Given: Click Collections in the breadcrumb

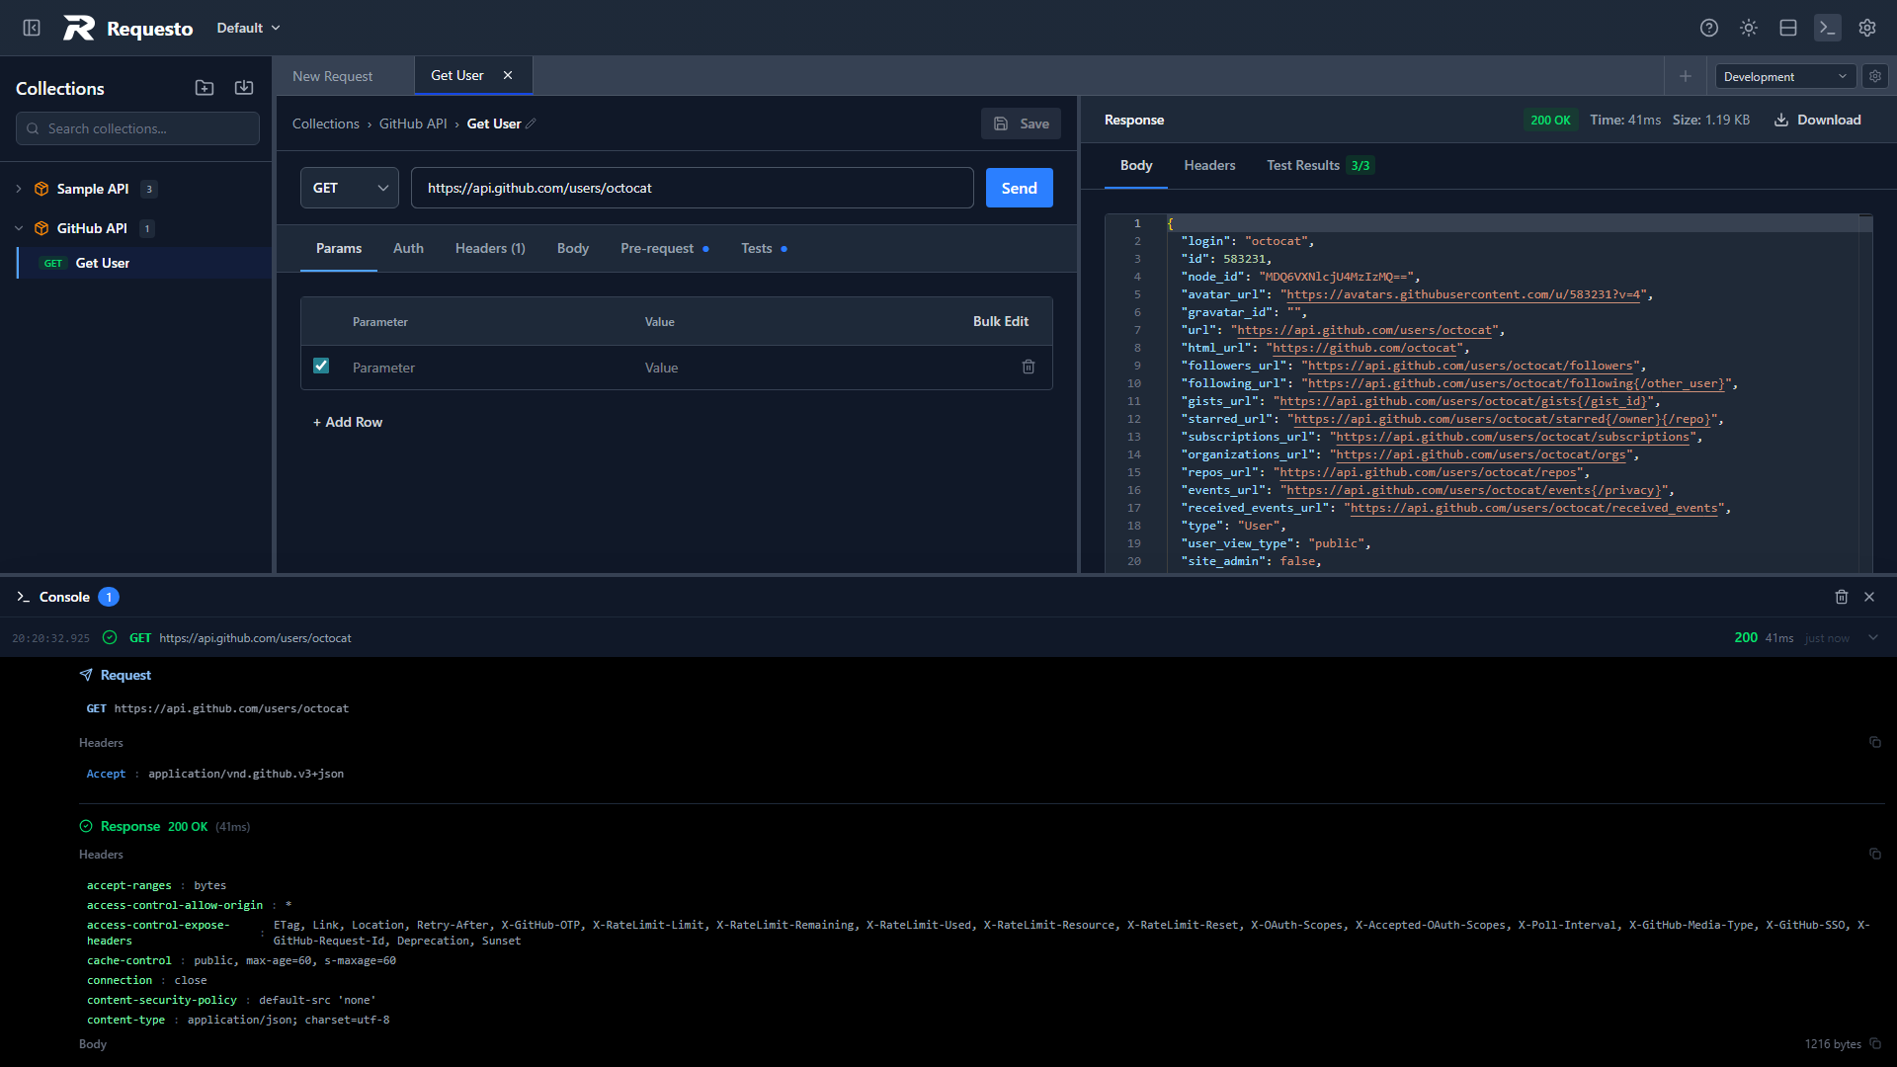Looking at the screenshot, I should (326, 123).
